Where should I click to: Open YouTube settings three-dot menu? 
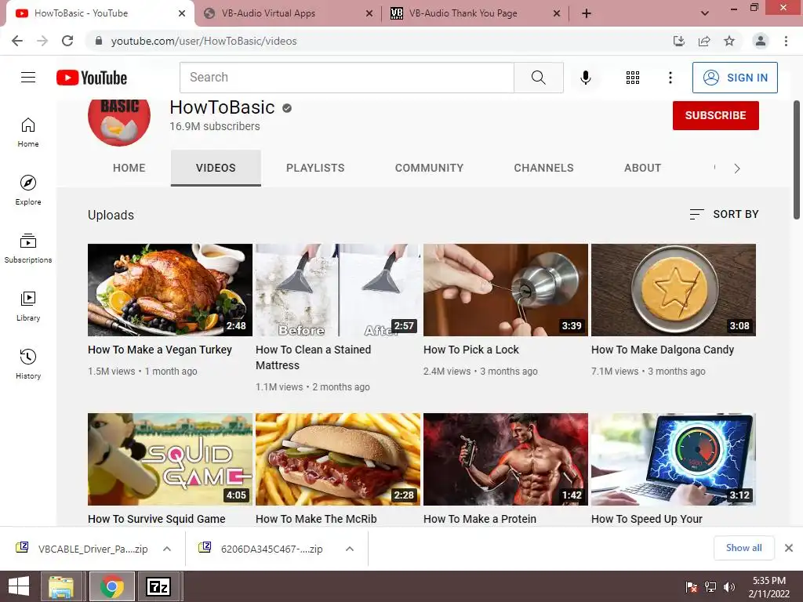point(670,78)
